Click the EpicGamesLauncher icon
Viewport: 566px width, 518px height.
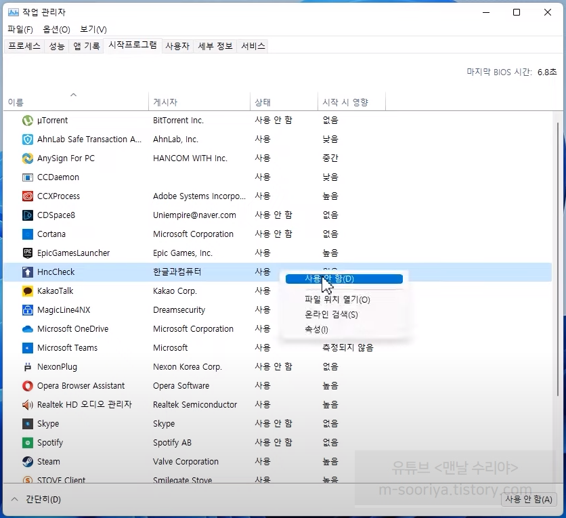point(28,253)
